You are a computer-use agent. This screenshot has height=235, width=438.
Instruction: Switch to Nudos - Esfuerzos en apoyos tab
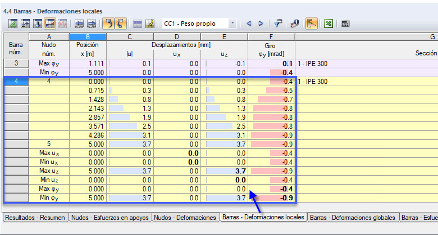tap(109, 218)
